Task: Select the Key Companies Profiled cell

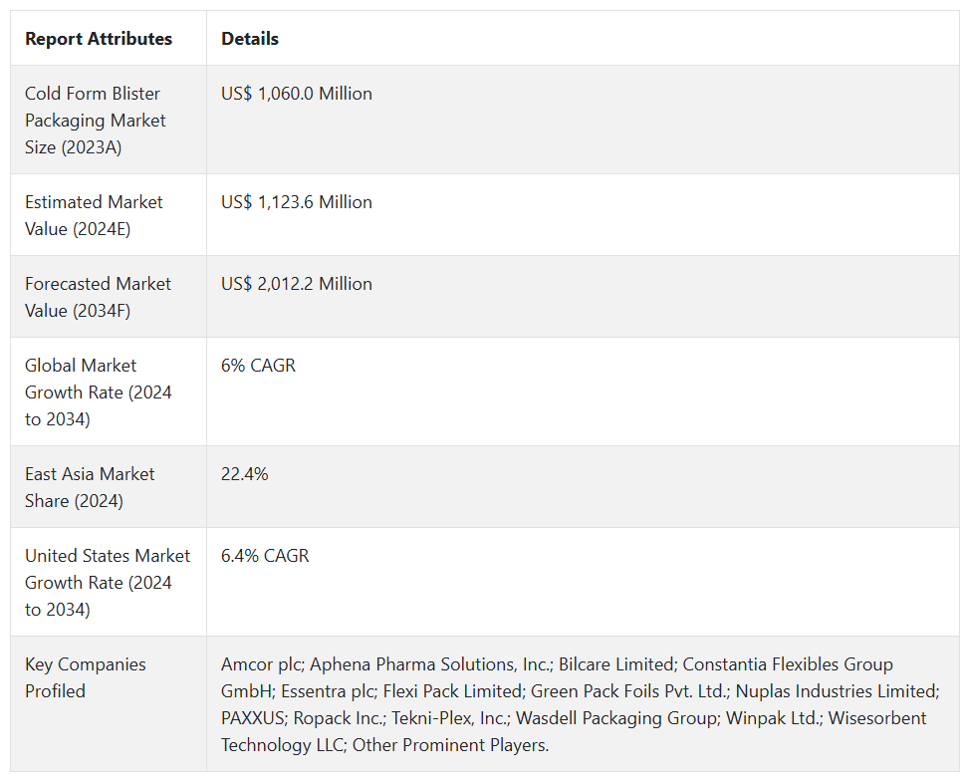Action: click(86, 677)
